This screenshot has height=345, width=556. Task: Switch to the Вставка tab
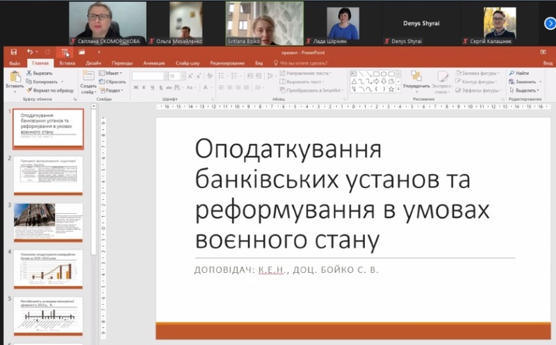pyautogui.click(x=67, y=63)
